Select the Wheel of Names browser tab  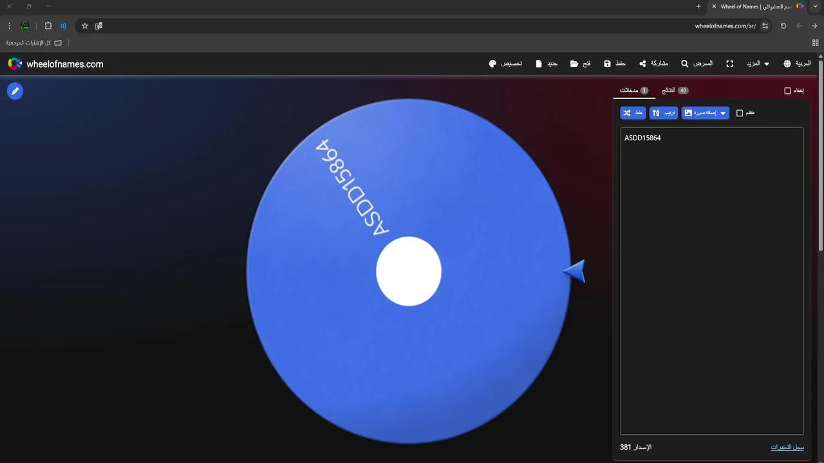(758, 6)
